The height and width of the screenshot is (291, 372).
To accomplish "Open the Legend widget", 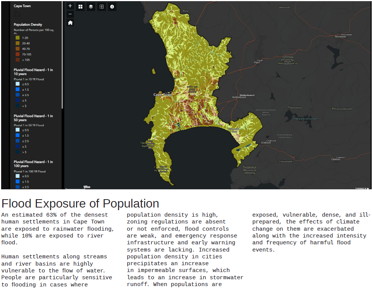I will tap(101, 6).
